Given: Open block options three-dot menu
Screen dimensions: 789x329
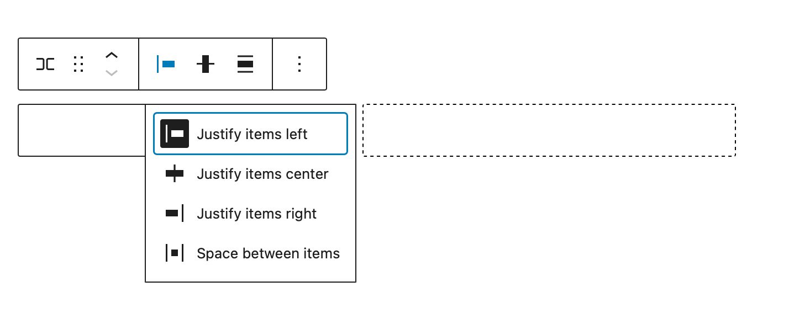Looking at the screenshot, I should click(x=299, y=65).
